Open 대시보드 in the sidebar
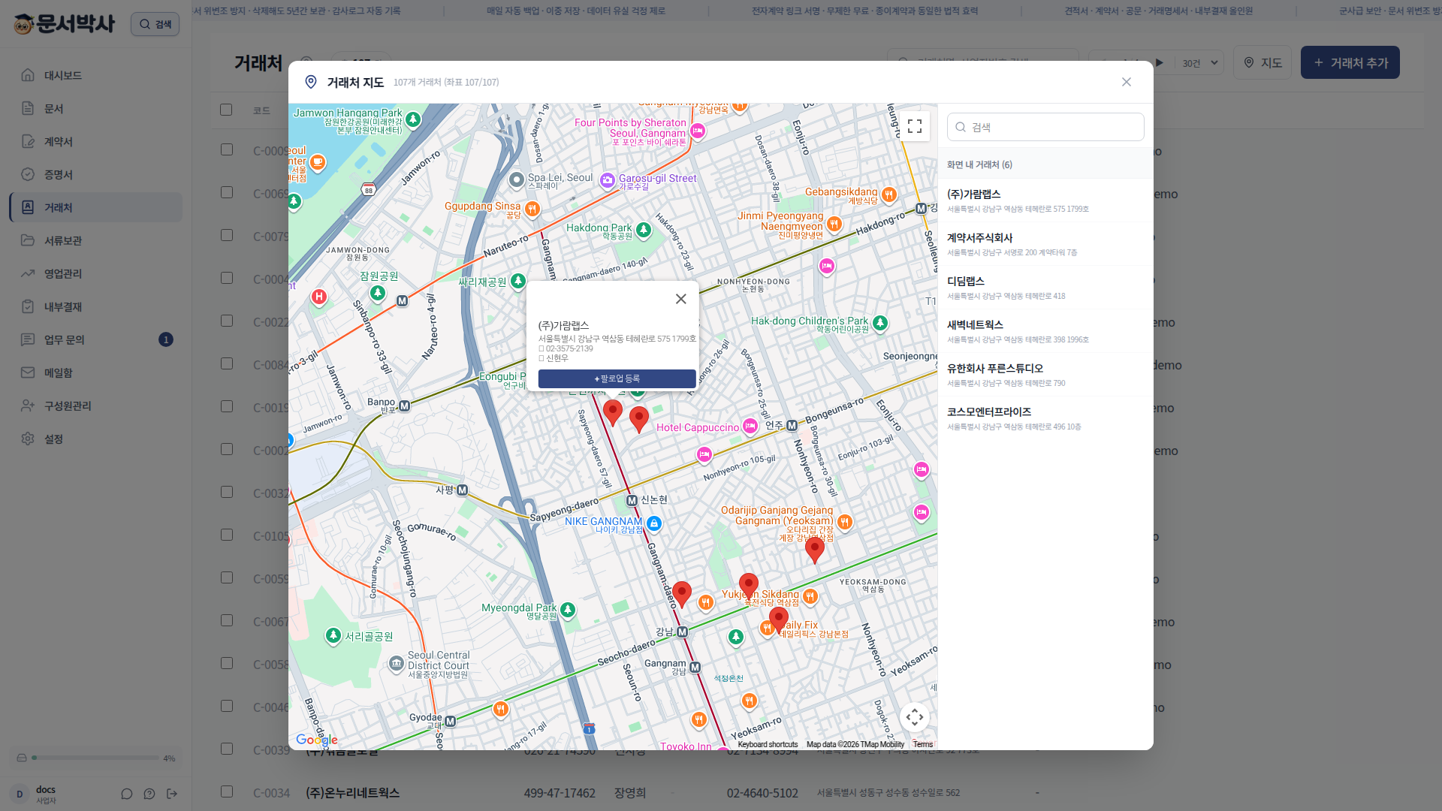1442x811 pixels. 95,75
